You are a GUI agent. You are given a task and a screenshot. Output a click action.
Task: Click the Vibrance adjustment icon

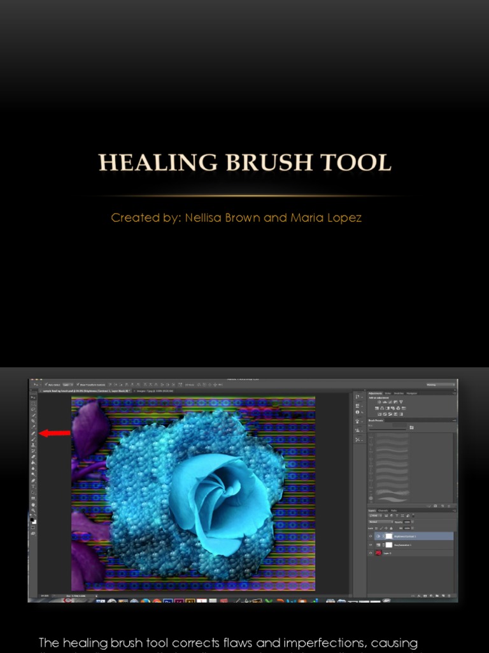tap(401, 402)
